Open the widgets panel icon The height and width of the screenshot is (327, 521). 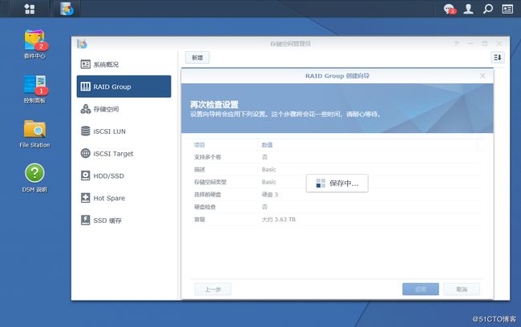click(x=507, y=9)
